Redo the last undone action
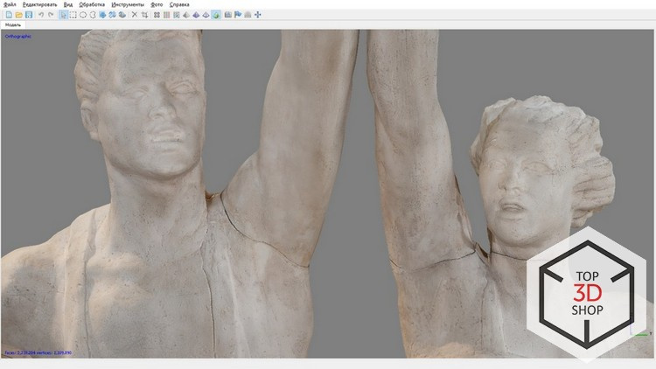The image size is (656, 369). (x=51, y=15)
